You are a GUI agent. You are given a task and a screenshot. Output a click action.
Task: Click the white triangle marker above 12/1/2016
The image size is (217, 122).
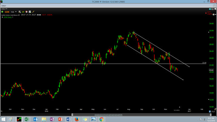(x=179, y=107)
